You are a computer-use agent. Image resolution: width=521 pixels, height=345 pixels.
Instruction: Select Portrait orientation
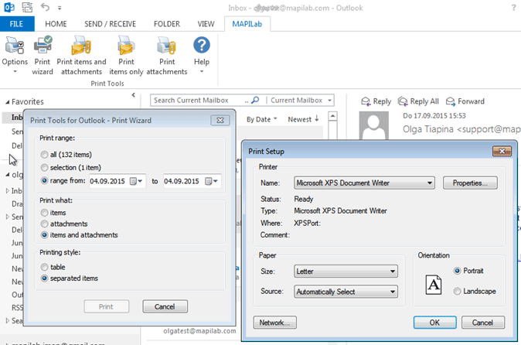468,271
